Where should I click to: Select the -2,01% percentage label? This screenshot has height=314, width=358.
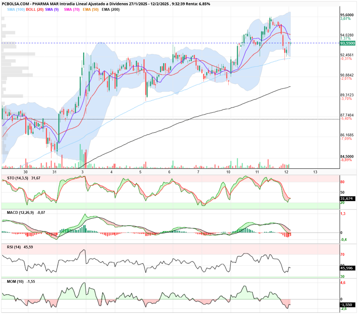[346, 79]
